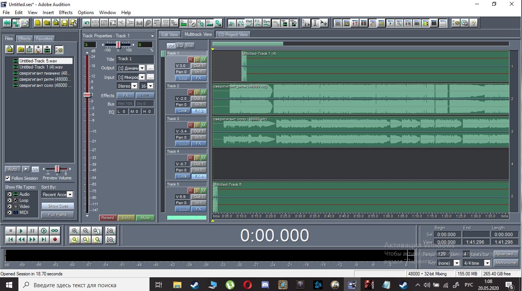This screenshot has width=522, height=291.
Task: Click Fast Forward transport button
Action: click(33, 240)
